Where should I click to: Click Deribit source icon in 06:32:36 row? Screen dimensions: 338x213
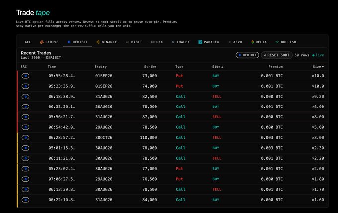[x=25, y=107]
